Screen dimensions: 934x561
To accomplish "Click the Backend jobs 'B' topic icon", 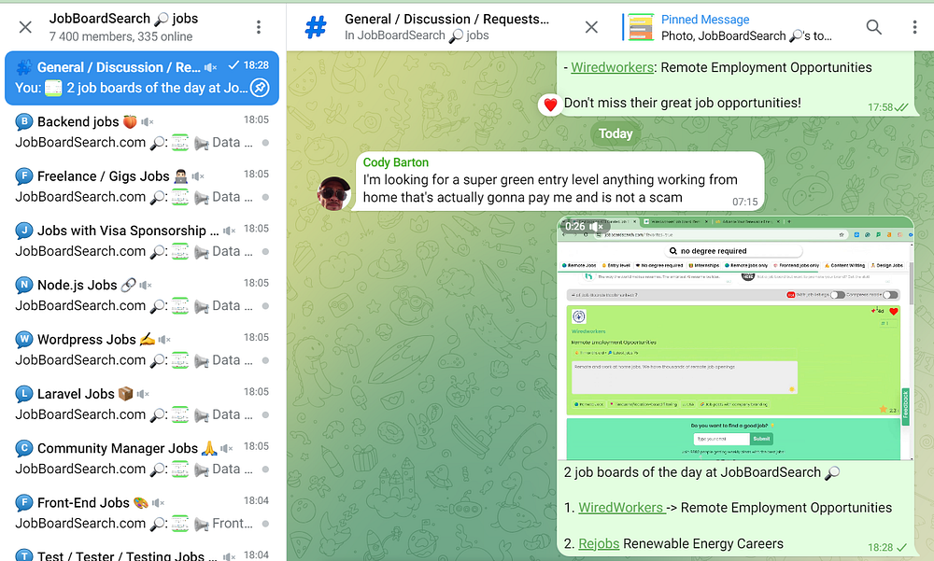I will 24,121.
